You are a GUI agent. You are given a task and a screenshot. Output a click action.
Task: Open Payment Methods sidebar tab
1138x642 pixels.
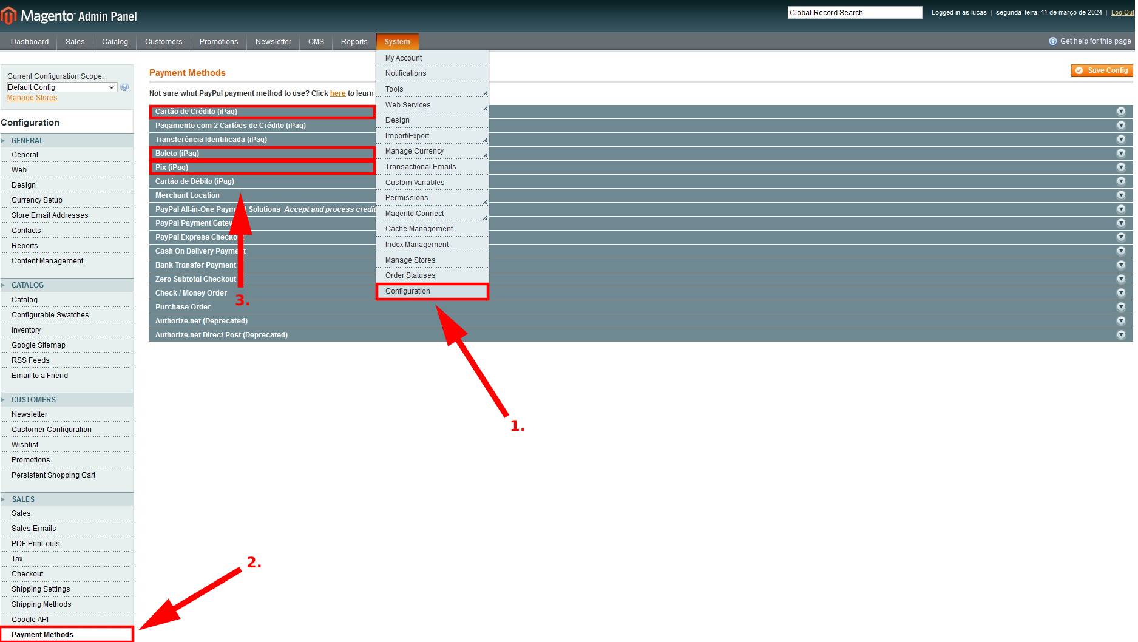67,635
